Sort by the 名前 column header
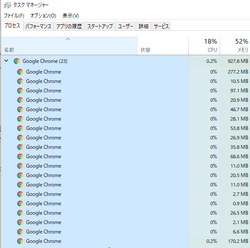Image resolution: width=250 pixels, height=248 pixels. pyautogui.click(x=69, y=46)
